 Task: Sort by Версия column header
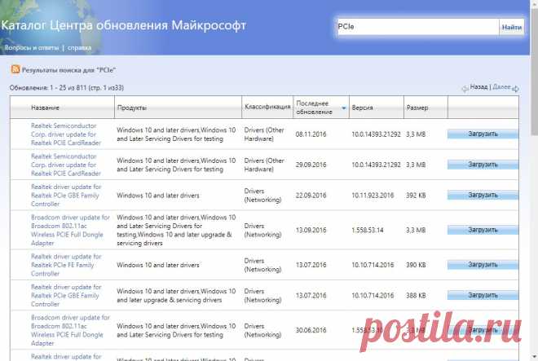362,108
